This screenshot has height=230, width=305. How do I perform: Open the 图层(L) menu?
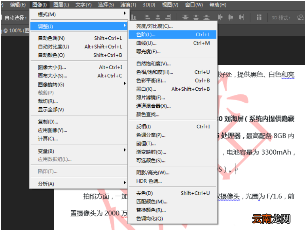click(61, 5)
